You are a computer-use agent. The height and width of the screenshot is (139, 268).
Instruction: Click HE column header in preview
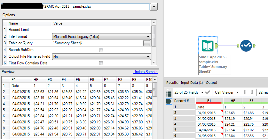point(39,80)
